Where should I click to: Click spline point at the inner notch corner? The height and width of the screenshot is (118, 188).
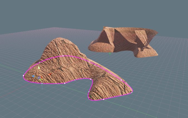[x=91, y=79]
